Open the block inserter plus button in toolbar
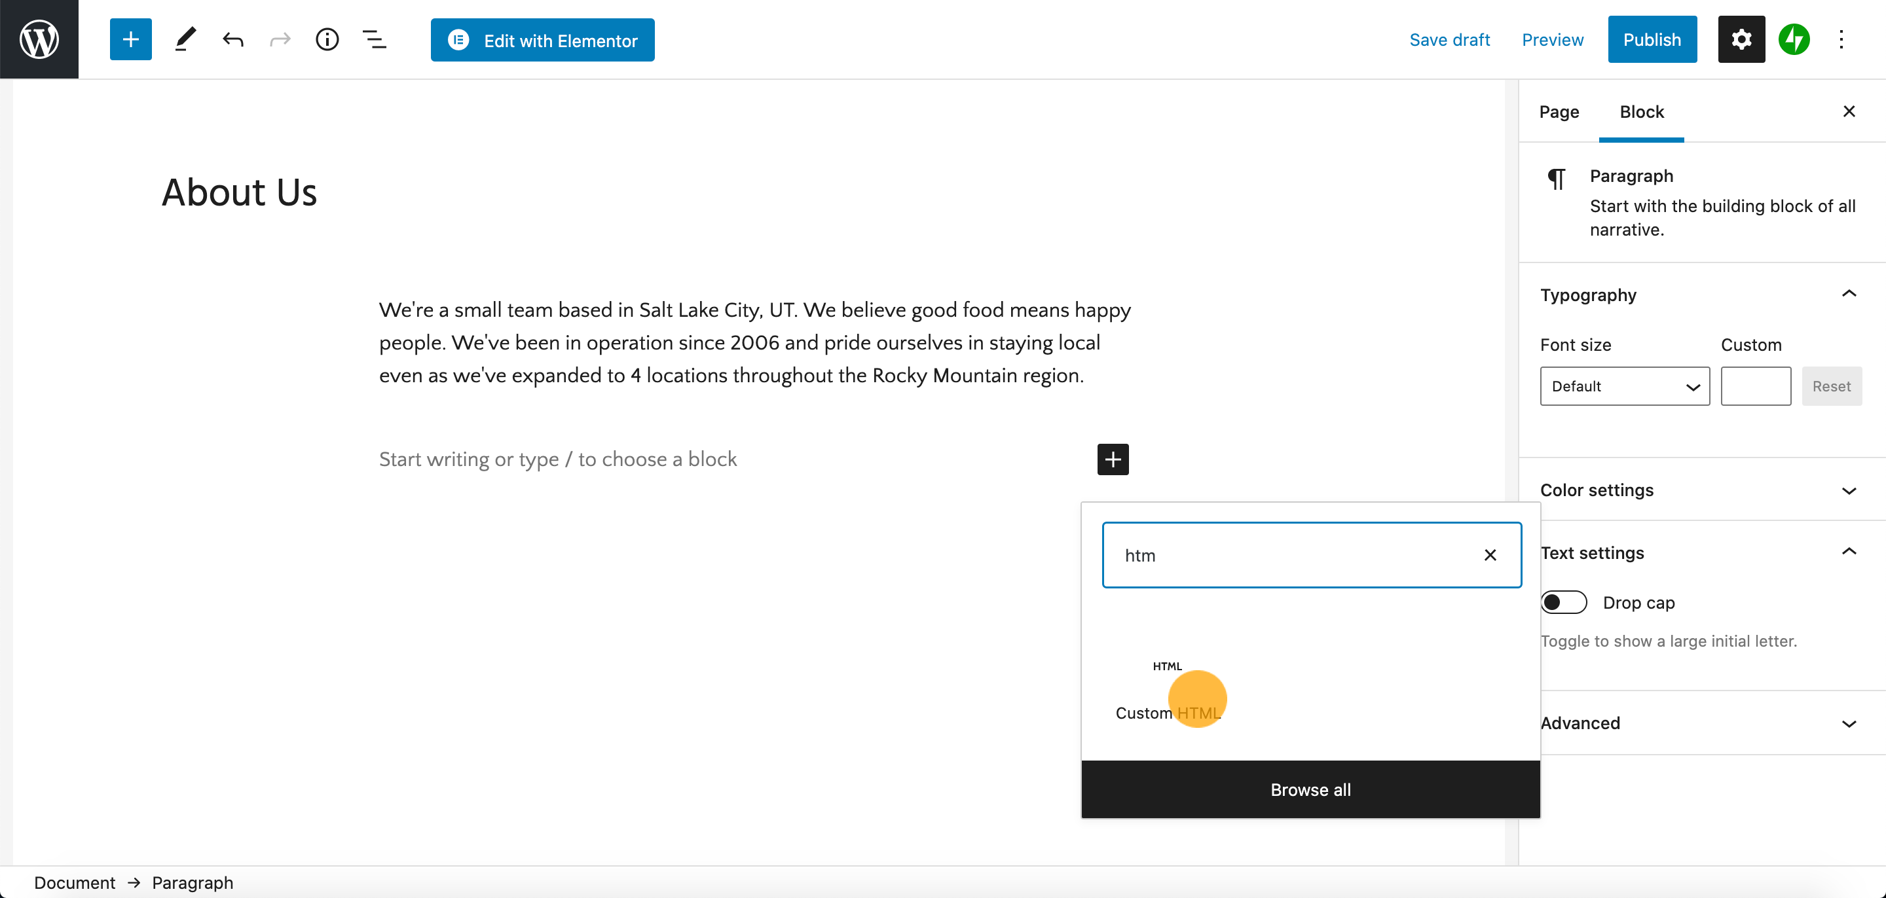1886x898 pixels. 130,39
